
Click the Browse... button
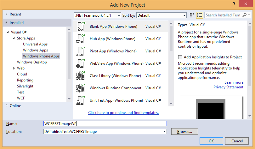coord(184,132)
